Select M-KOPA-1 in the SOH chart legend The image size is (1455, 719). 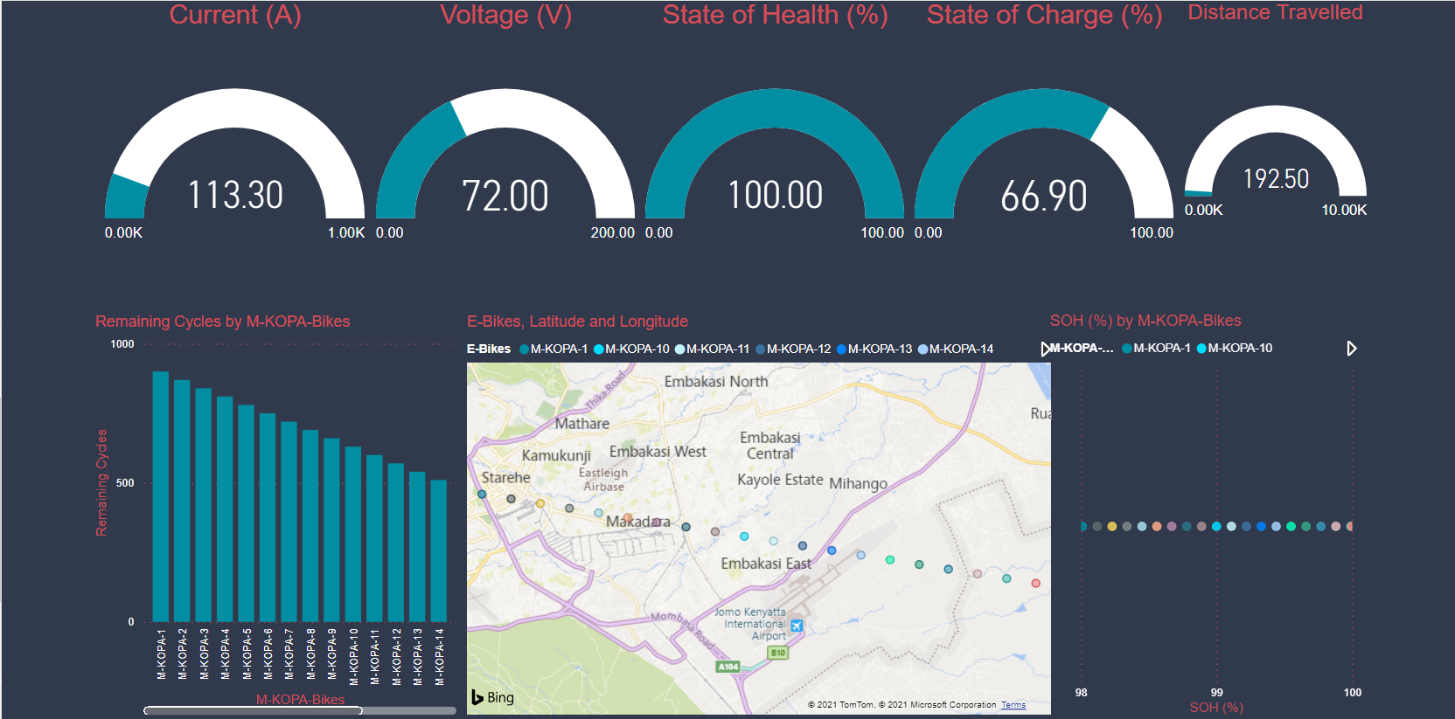pos(1156,348)
